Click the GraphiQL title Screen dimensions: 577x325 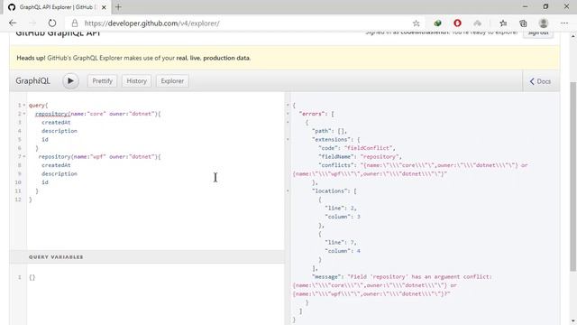click(32, 81)
